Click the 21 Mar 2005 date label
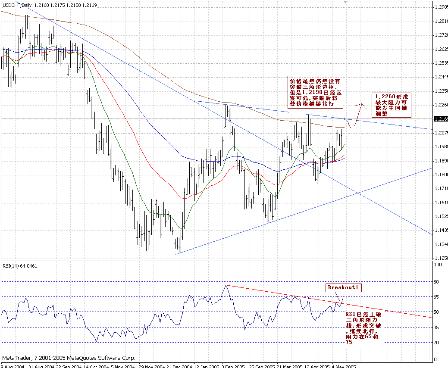The image size is (448, 368). (x=289, y=366)
